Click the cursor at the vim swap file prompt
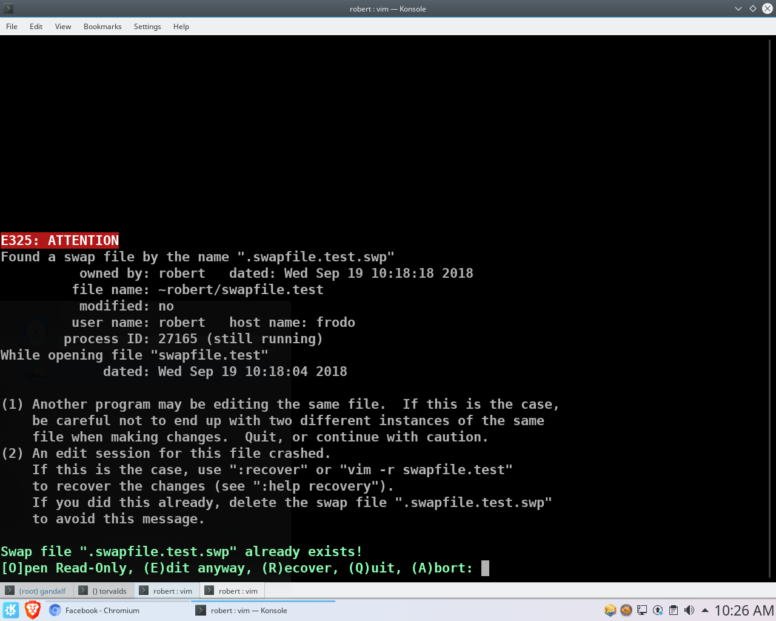The width and height of the screenshot is (776, 621). point(484,568)
